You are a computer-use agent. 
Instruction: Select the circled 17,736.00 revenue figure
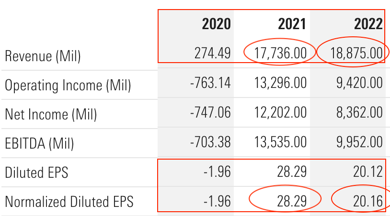pos(279,53)
